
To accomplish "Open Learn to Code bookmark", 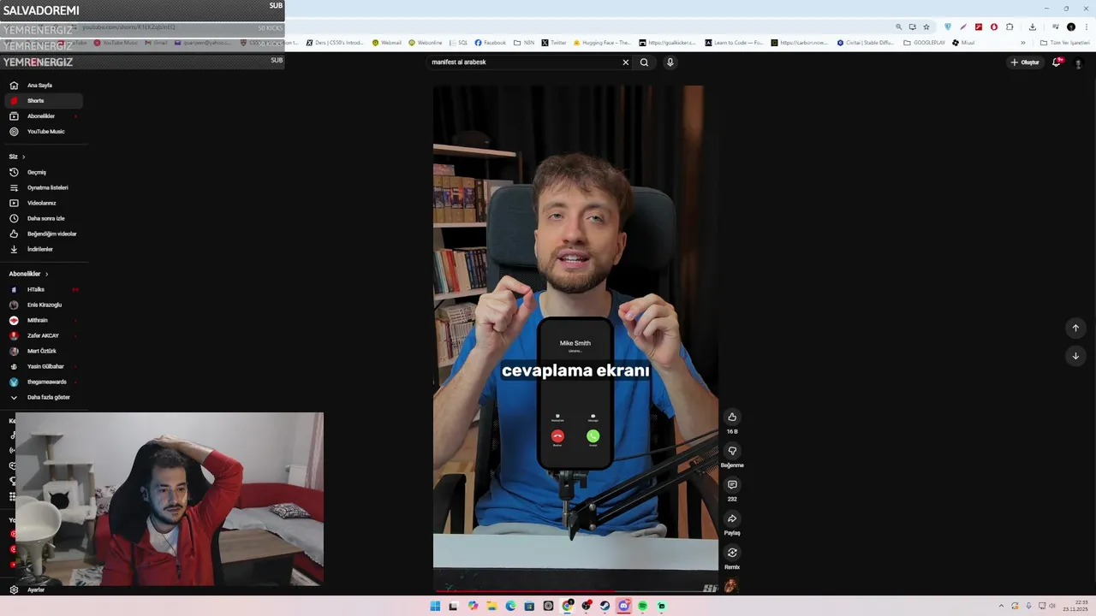I will pos(734,43).
